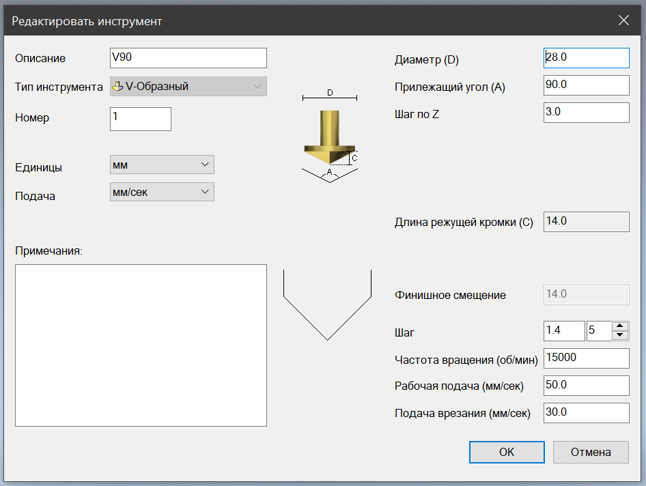
Task: Click the V-groove profile preview
Action: pos(327,304)
